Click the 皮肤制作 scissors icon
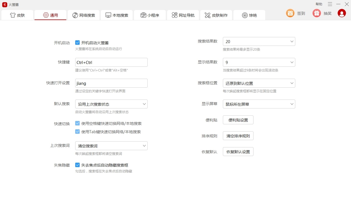 coord(208,15)
